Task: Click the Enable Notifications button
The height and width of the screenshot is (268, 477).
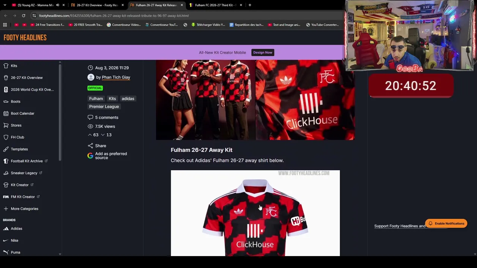Action: 446,224
